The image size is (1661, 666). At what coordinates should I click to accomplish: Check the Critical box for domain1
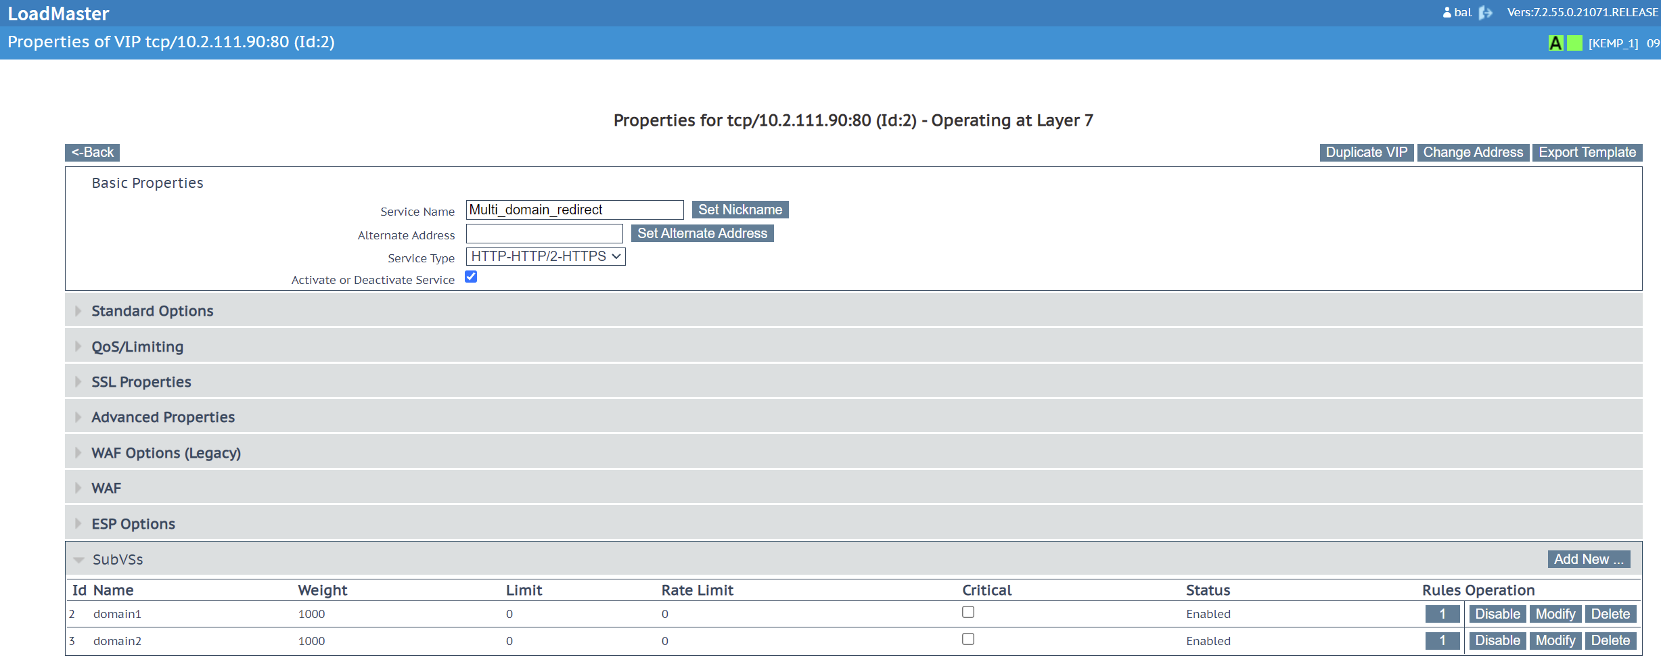(968, 612)
